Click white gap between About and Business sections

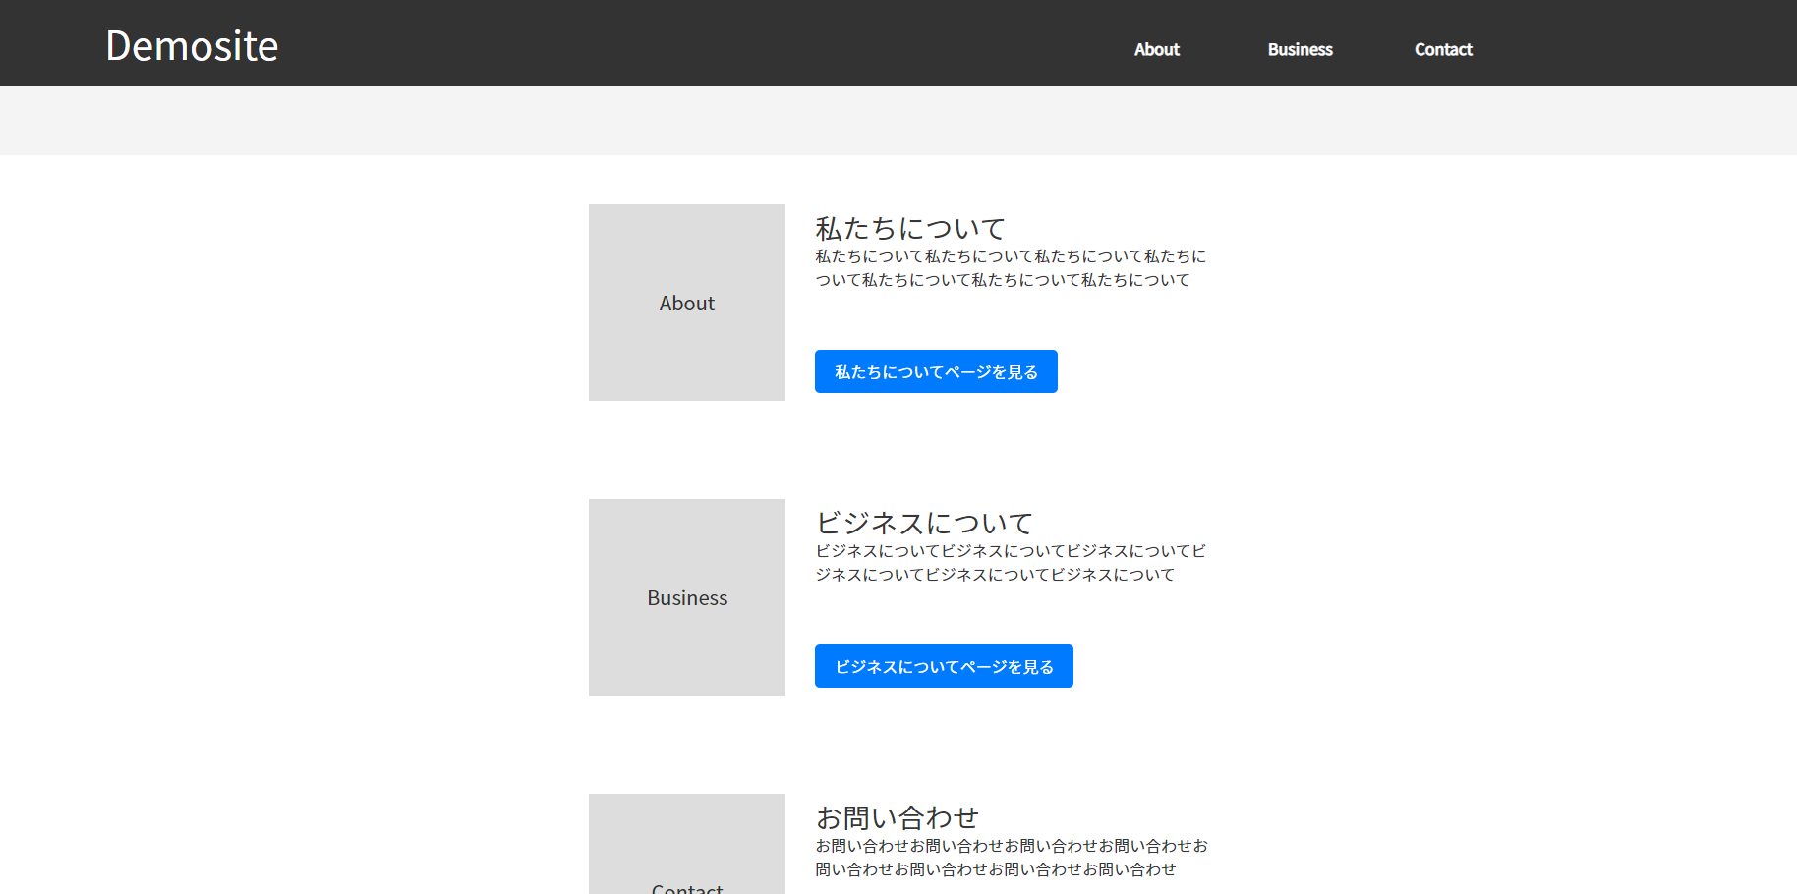[x=898, y=450]
